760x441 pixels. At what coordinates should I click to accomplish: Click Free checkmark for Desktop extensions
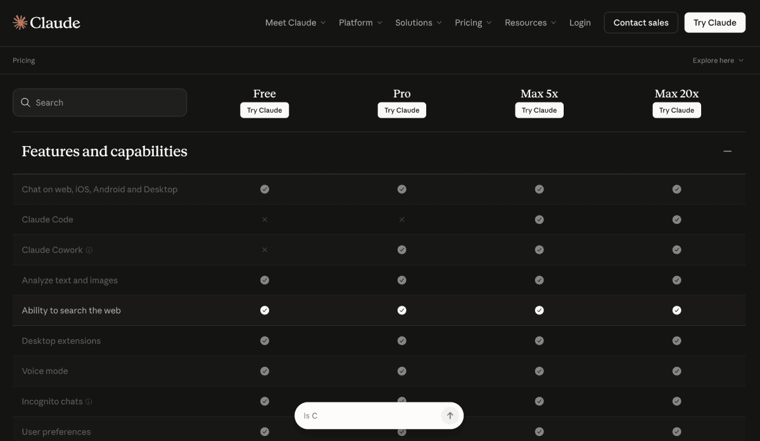pyautogui.click(x=265, y=341)
